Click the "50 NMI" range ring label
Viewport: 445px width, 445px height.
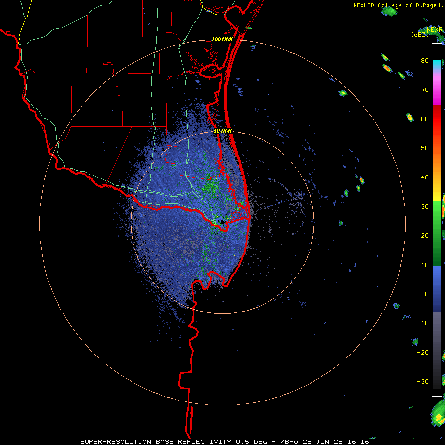tap(223, 131)
